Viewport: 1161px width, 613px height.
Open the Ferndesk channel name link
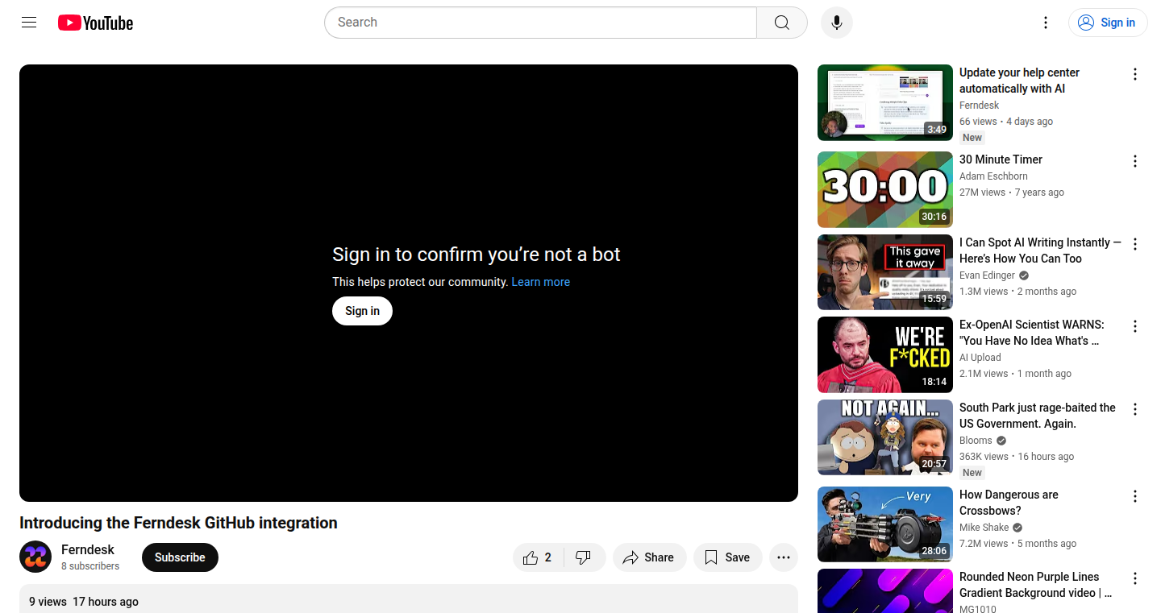click(x=88, y=549)
